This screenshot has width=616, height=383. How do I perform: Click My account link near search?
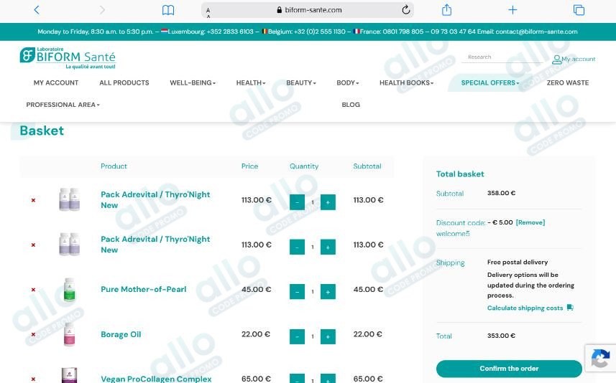tap(578, 60)
